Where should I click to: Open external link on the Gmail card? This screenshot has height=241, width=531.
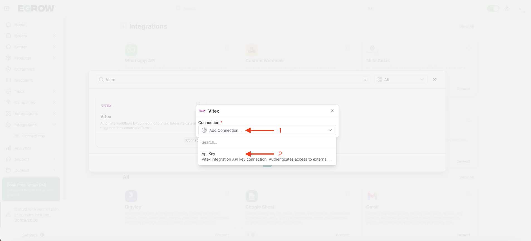pos(469,194)
